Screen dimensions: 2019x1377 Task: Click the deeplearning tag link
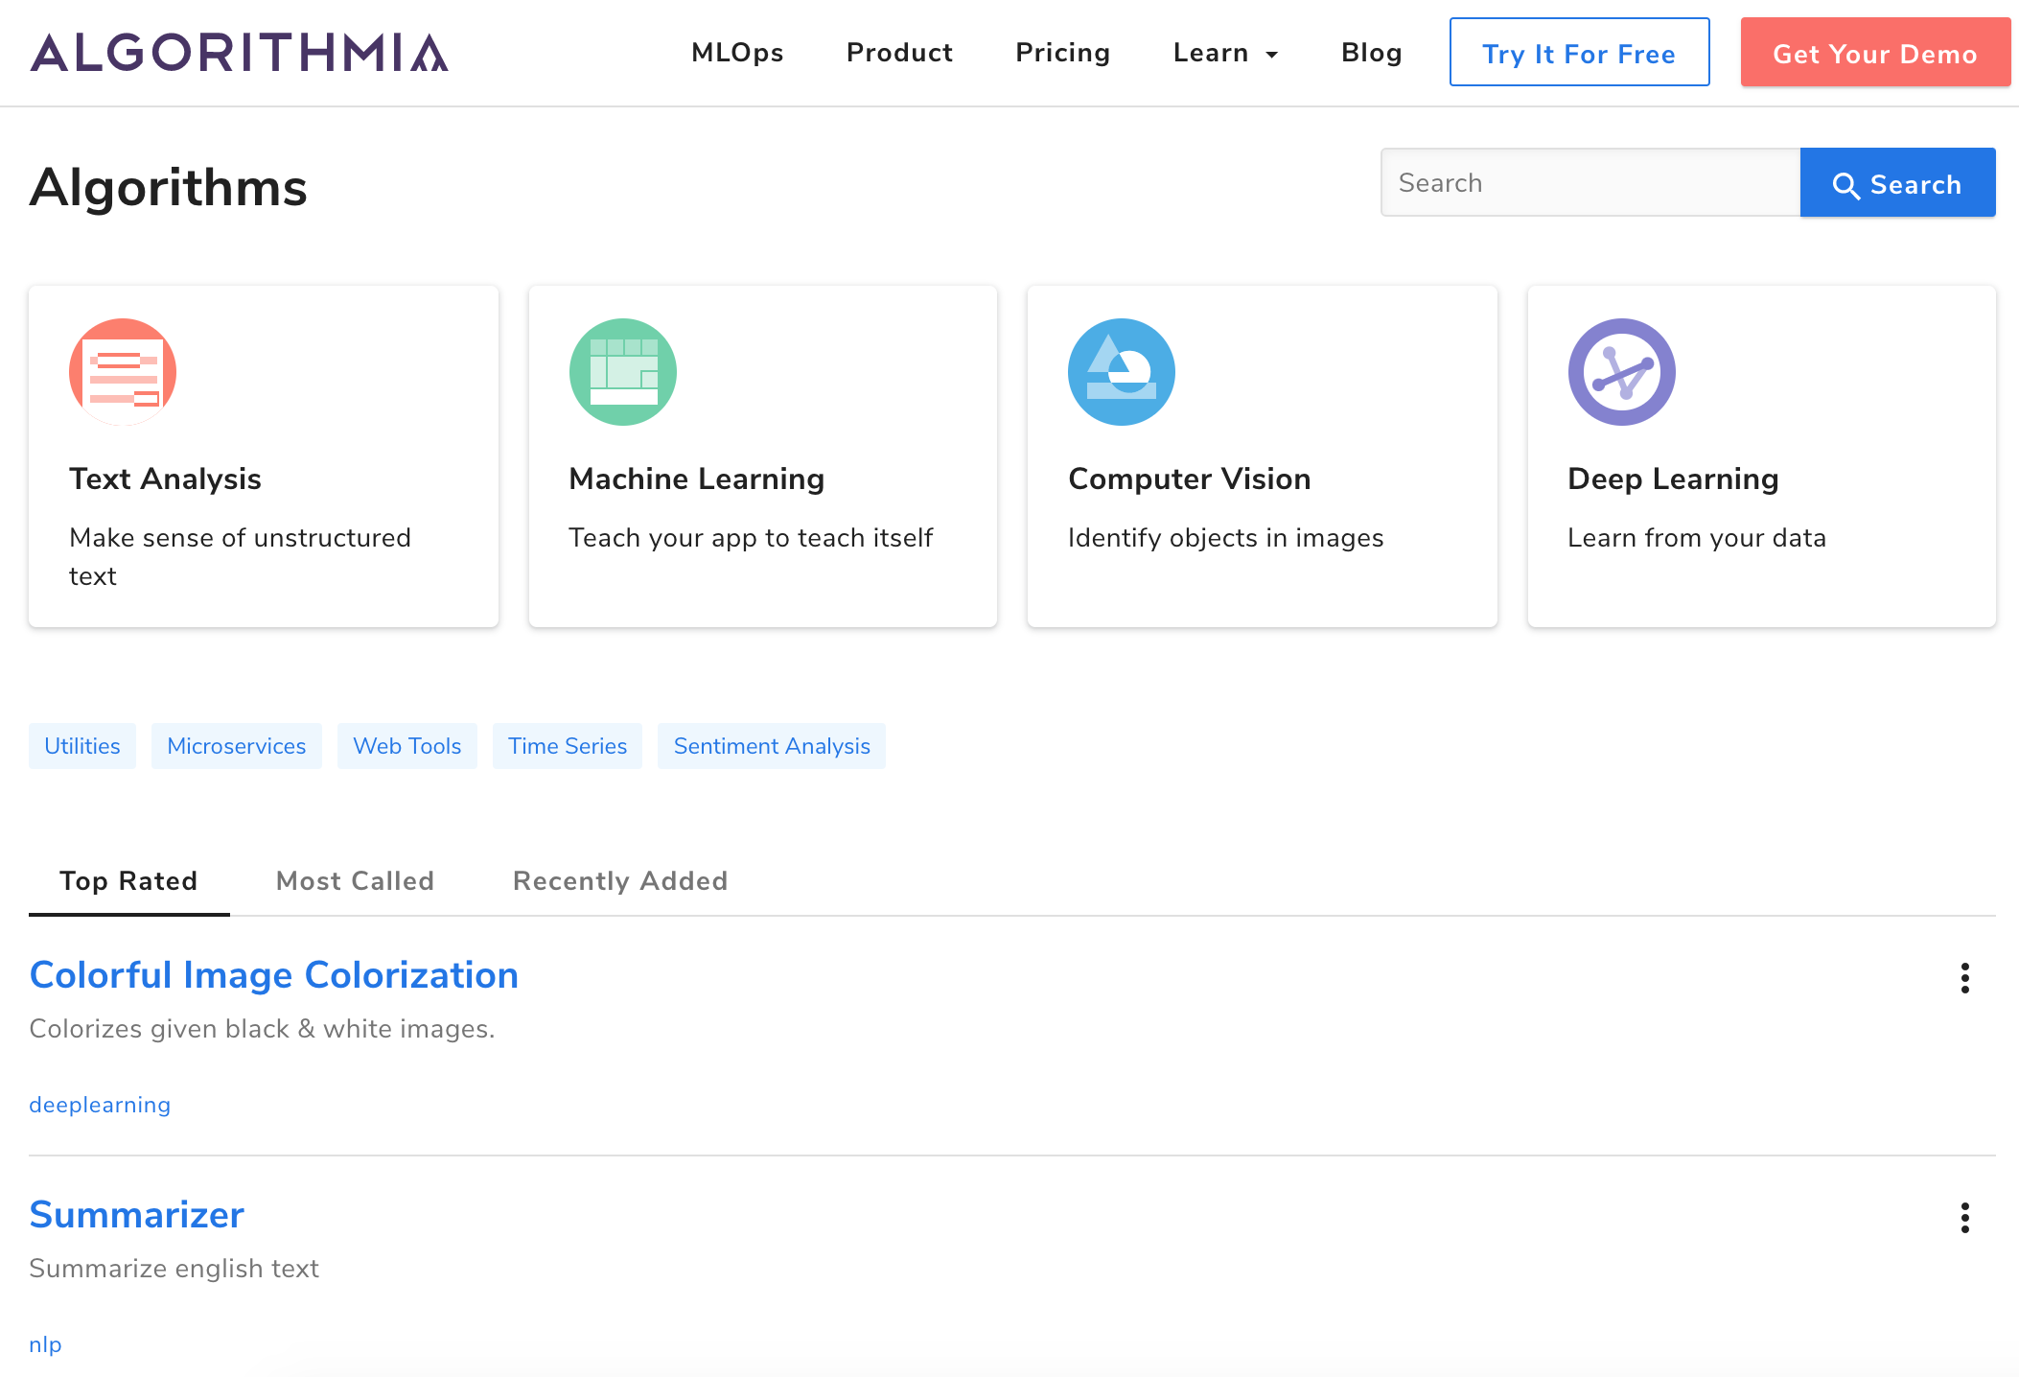click(100, 1105)
